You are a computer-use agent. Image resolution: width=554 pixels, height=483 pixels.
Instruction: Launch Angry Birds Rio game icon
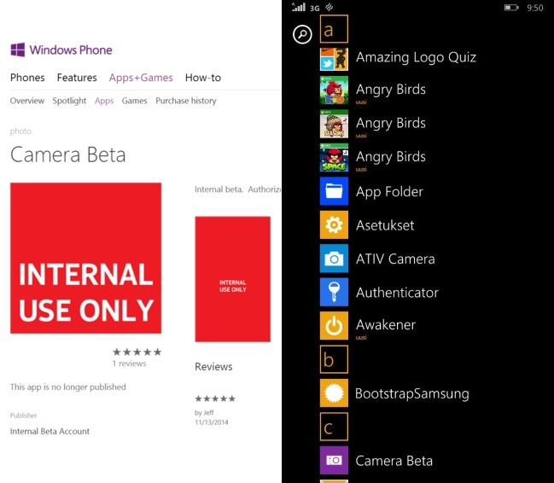point(334,90)
